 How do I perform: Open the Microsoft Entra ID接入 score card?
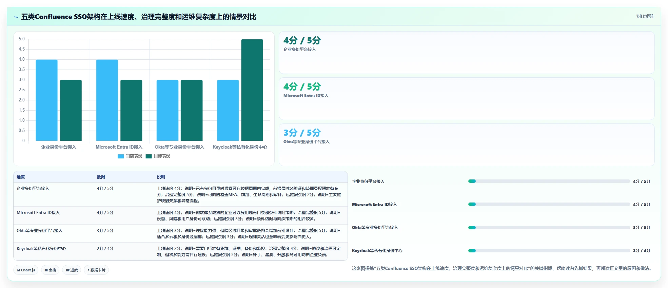pos(467,99)
